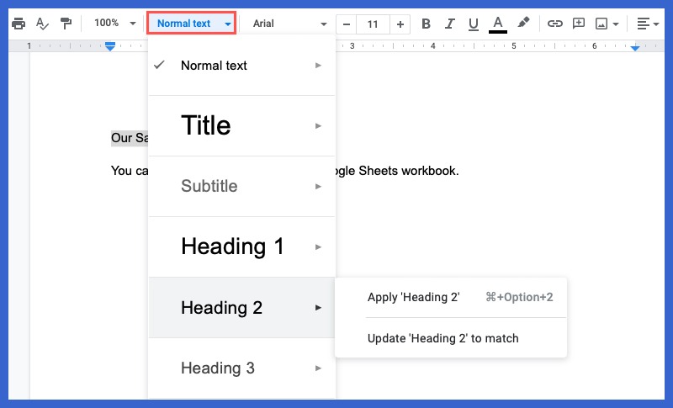
Task: Toggle bold formatting
Action: point(426,24)
